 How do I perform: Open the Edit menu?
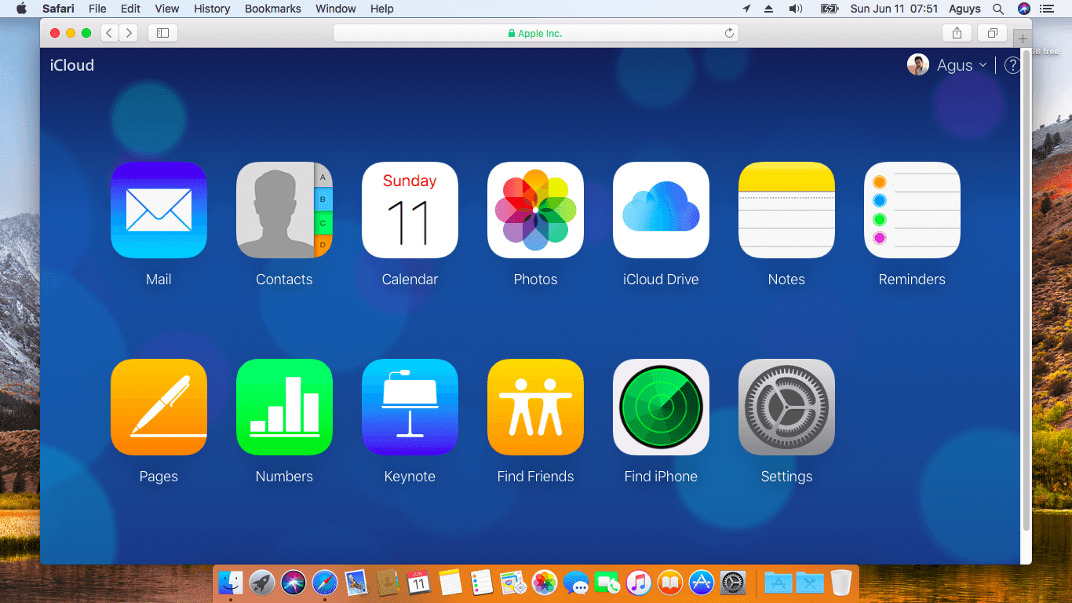click(x=130, y=9)
